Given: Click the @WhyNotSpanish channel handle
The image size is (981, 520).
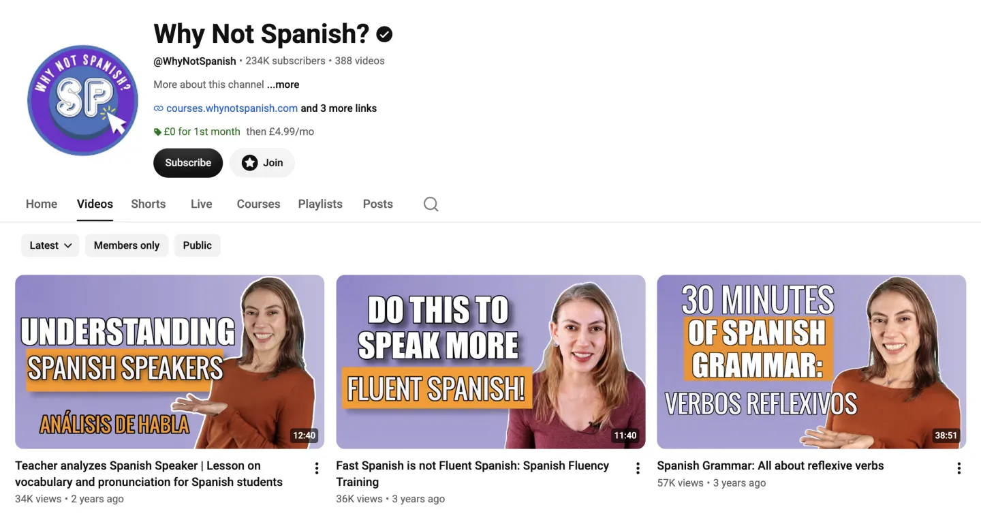Looking at the screenshot, I should [x=195, y=61].
